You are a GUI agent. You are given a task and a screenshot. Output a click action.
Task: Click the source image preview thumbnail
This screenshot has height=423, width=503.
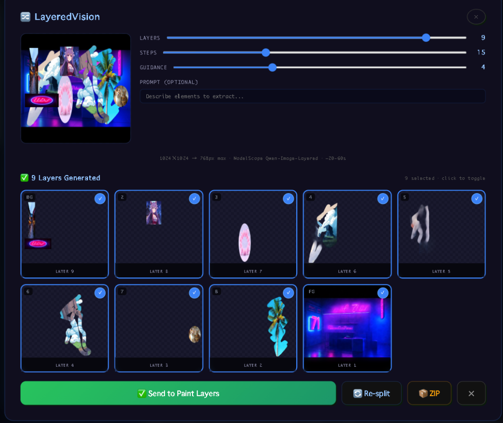click(76, 88)
